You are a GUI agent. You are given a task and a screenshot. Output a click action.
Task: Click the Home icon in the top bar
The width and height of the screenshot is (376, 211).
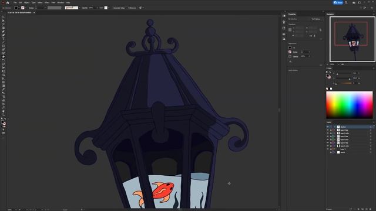pyautogui.click(x=8, y=2)
